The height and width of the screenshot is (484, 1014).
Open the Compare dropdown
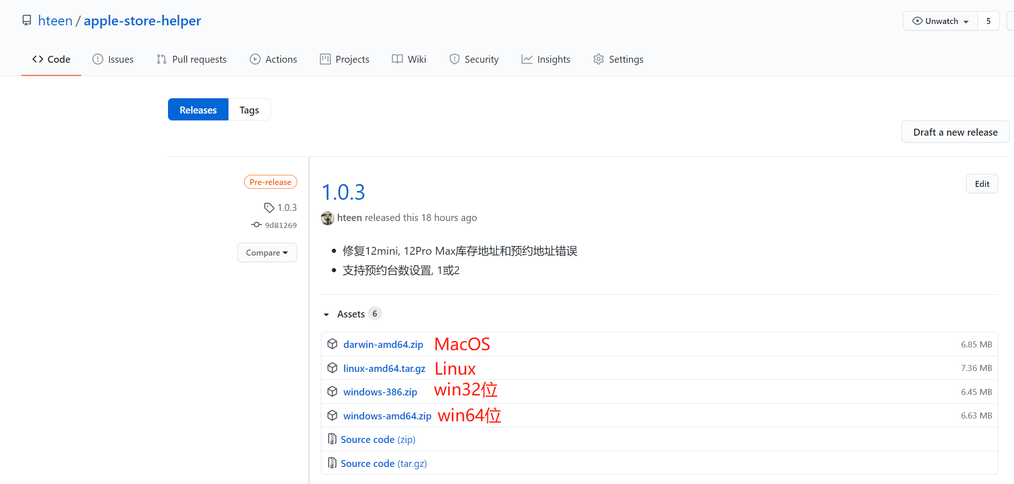[x=267, y=253]
